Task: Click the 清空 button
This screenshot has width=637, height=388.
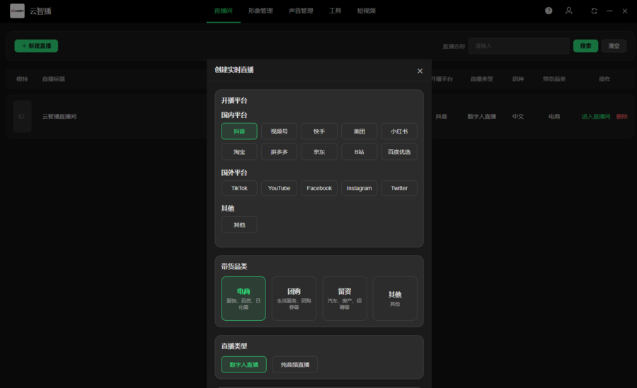Action: click(x=614, y=46)
